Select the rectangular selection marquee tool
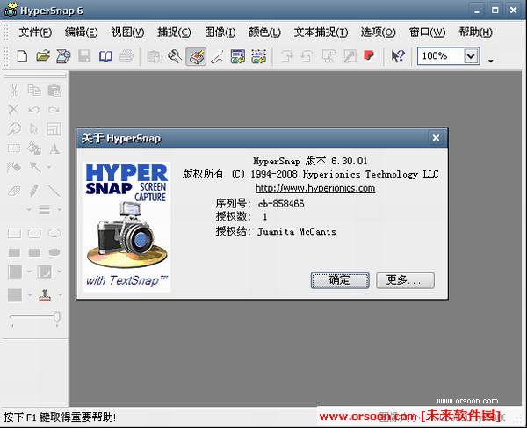Screen dimensions: 527x428 [14, 149]
